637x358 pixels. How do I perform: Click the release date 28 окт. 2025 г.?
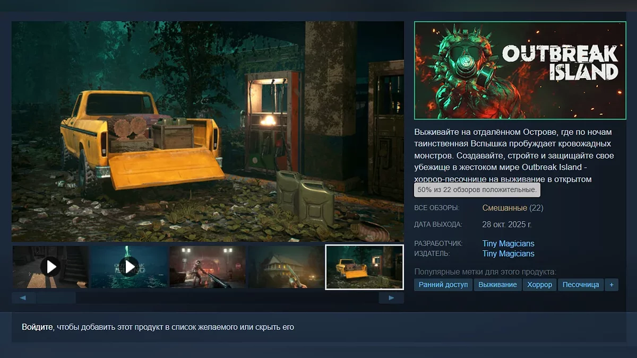[x=507, y=224]
